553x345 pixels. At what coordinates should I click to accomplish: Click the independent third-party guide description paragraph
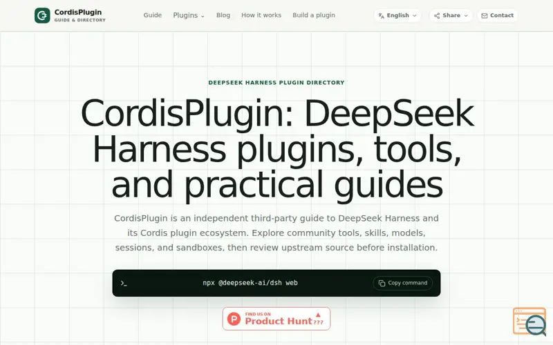[276, 233]
